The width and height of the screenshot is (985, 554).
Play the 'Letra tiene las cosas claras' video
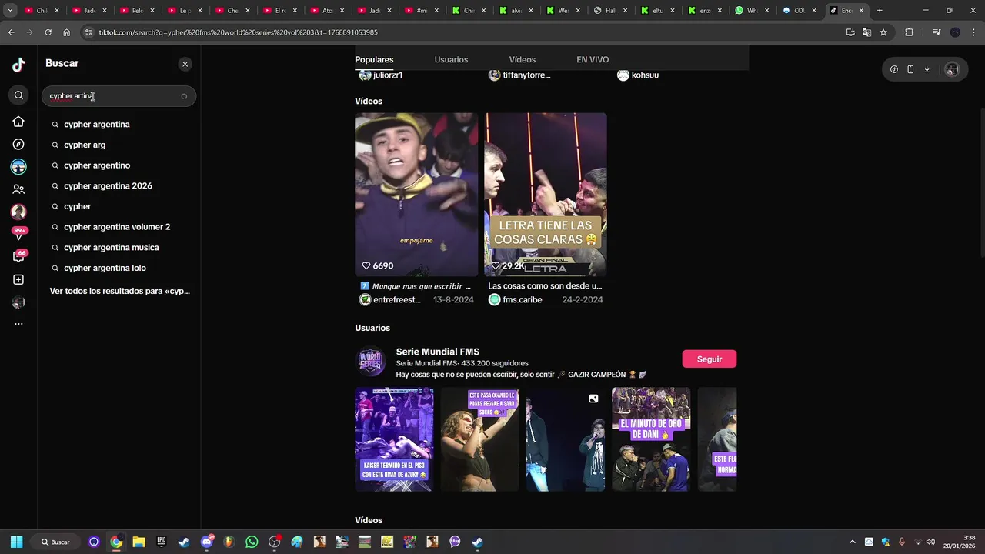(x=546, y=195)
